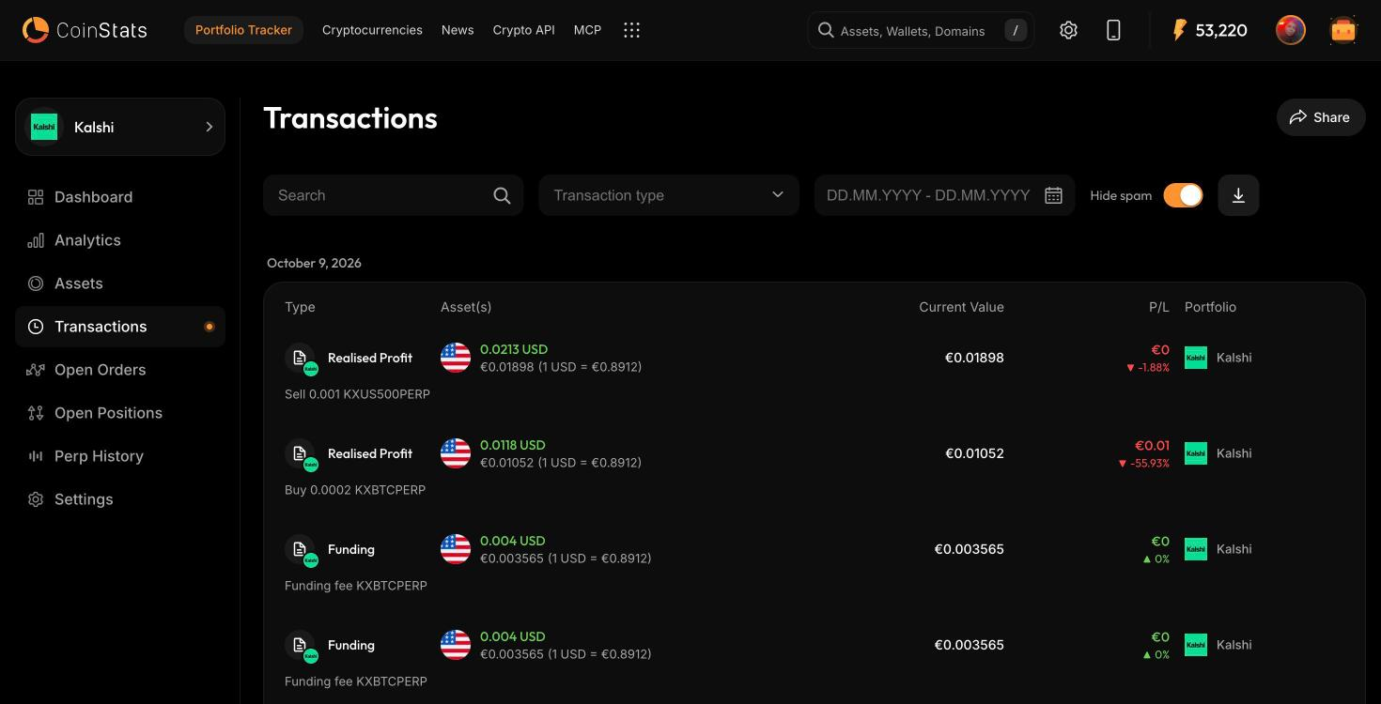Open the Cryptocurrencies menu
The height and width of the screenshot is (704, 1381).
(x=372, y=30)
